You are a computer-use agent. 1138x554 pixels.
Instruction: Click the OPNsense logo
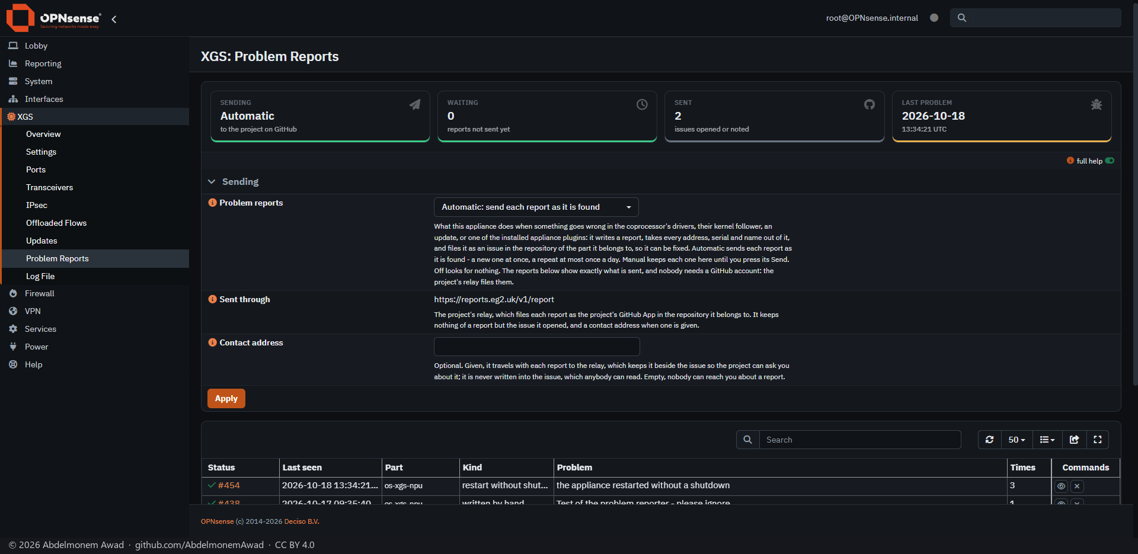(53, 18)
